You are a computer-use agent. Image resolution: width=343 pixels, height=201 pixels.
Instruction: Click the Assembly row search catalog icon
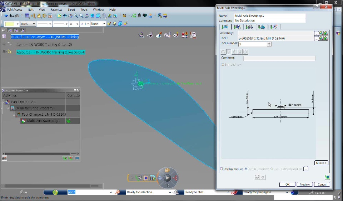tap(321, 33)
